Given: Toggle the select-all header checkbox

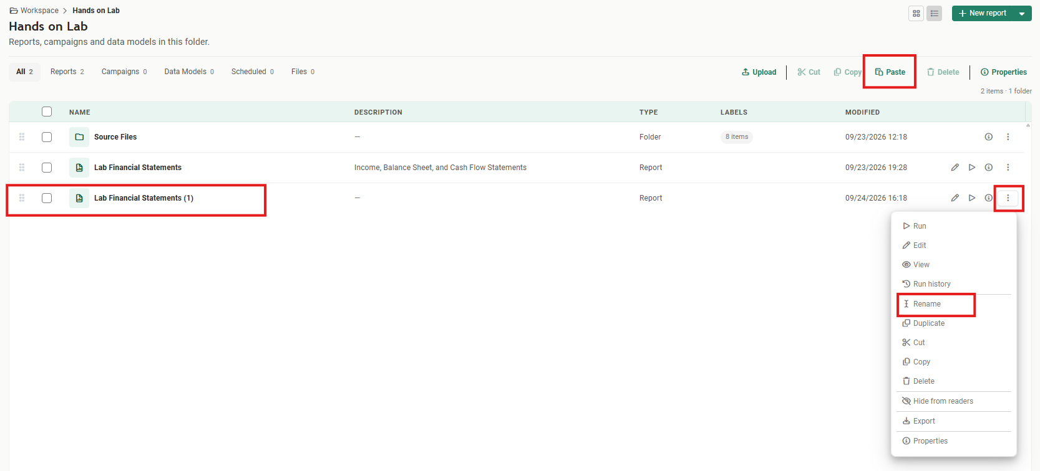Looking at the screenshot, I should [x=47, y=112].
